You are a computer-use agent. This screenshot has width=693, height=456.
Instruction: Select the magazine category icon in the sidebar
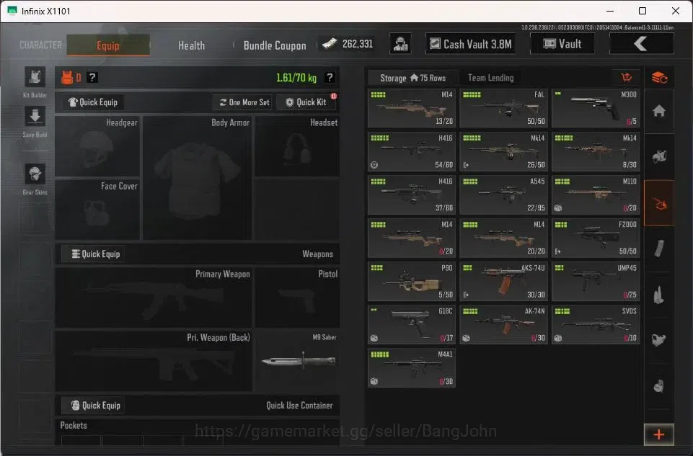659,249
